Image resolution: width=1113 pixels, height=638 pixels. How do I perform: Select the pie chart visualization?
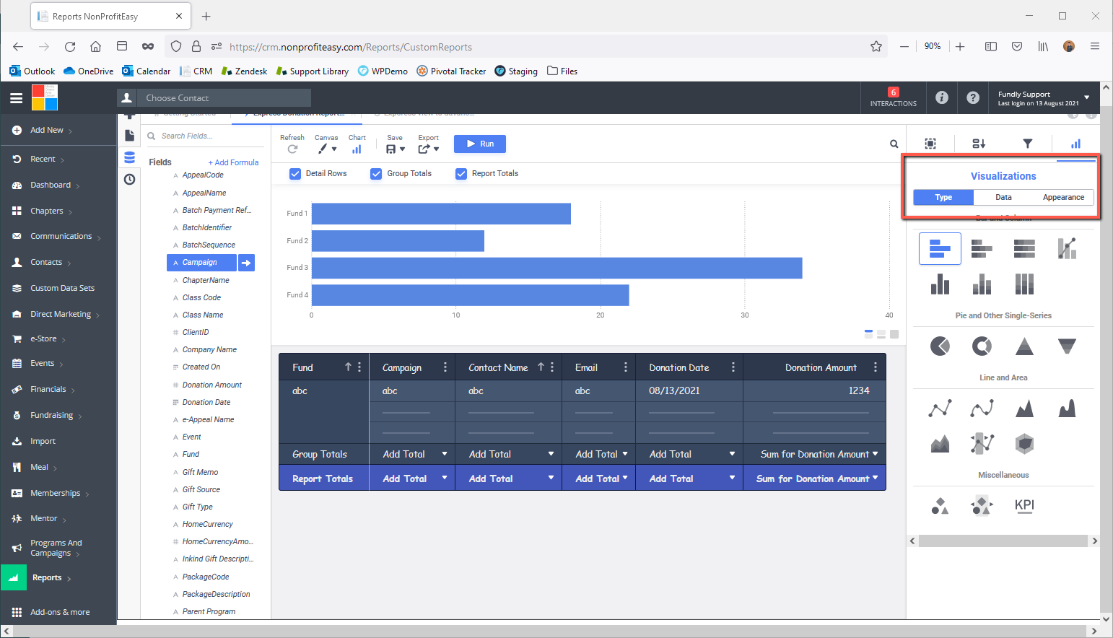[940, 346]
